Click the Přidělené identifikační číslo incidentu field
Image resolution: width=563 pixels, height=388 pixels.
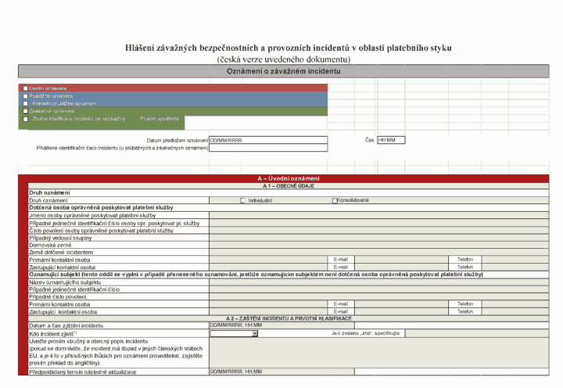(268, 148)
